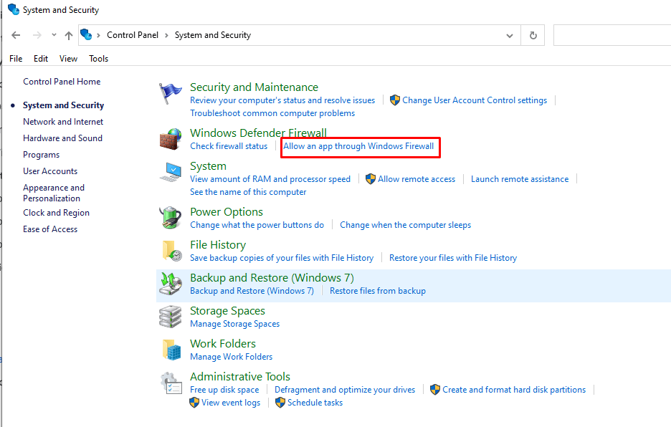Click the Security and Maintenance flag icon
671x427 pixels.
(x=171, y=94)
